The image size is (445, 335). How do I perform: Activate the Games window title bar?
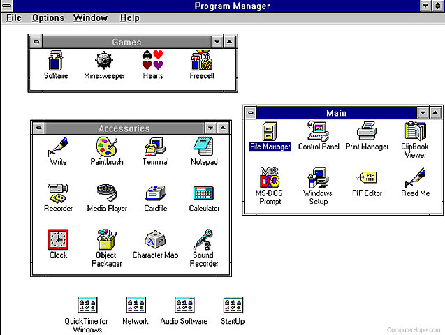(126, 42)
